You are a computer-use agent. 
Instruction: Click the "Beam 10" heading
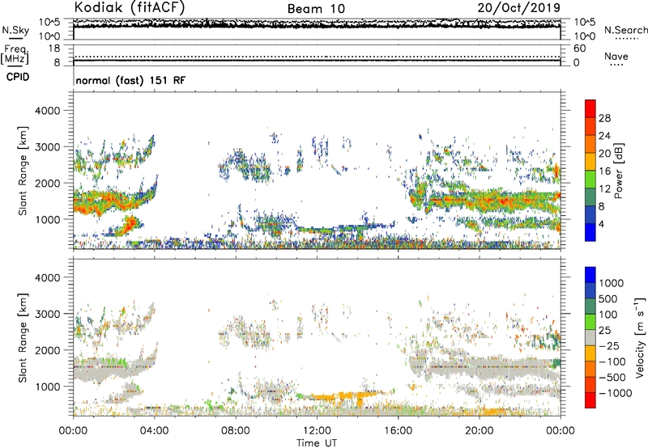pyautogui.click(x=316, y=9)
